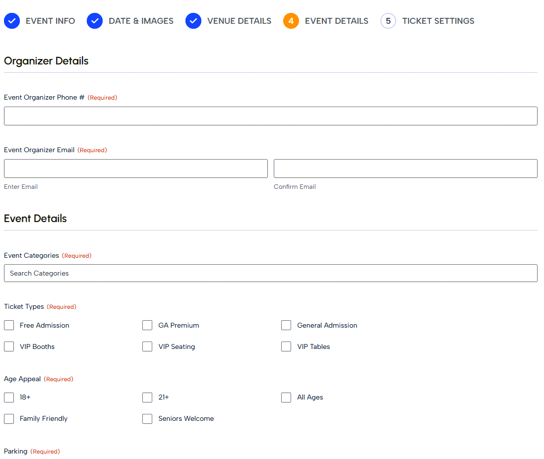The width and height of the screenshot is (544, 459).
Task: Click the Age Appeal label
Action: (22, 379)
